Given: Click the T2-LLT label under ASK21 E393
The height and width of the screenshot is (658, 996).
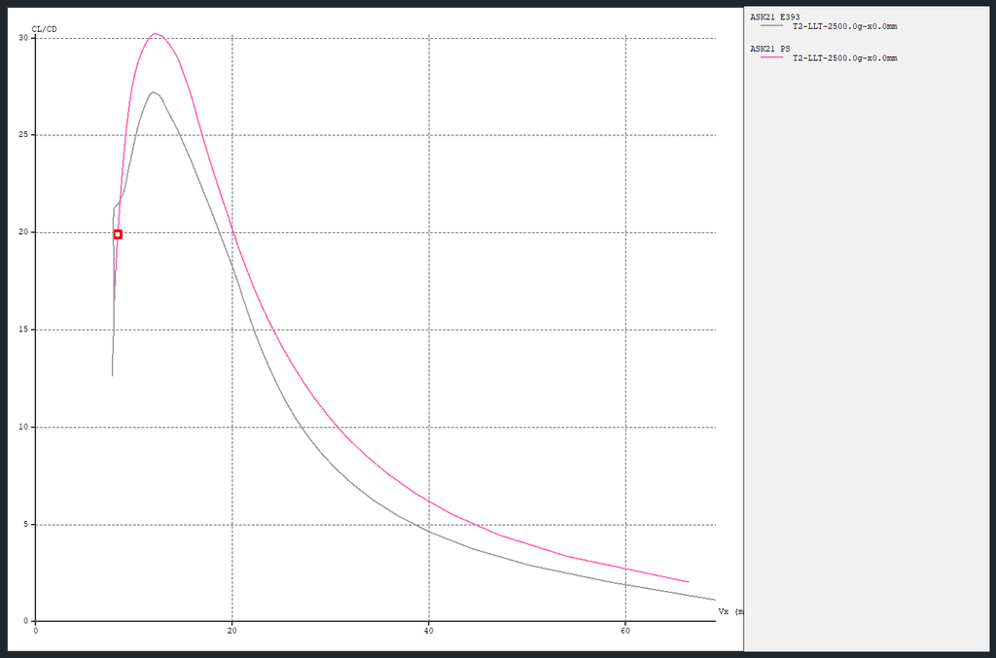Looking at the screenshot, I should click(x=844, y=26).
